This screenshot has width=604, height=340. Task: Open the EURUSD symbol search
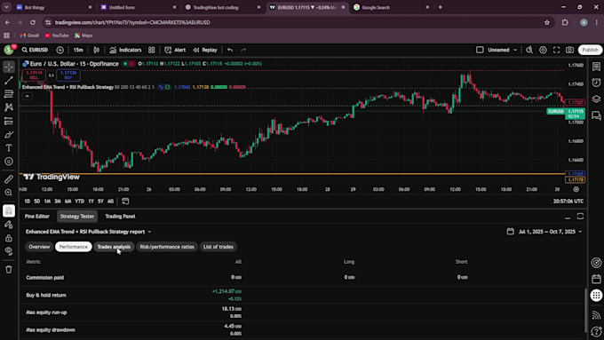coord(35,50)
